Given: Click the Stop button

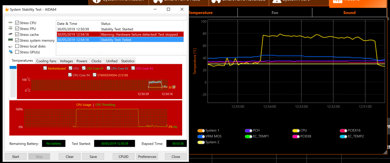Looking at the screenshot, I should point(39,156).
